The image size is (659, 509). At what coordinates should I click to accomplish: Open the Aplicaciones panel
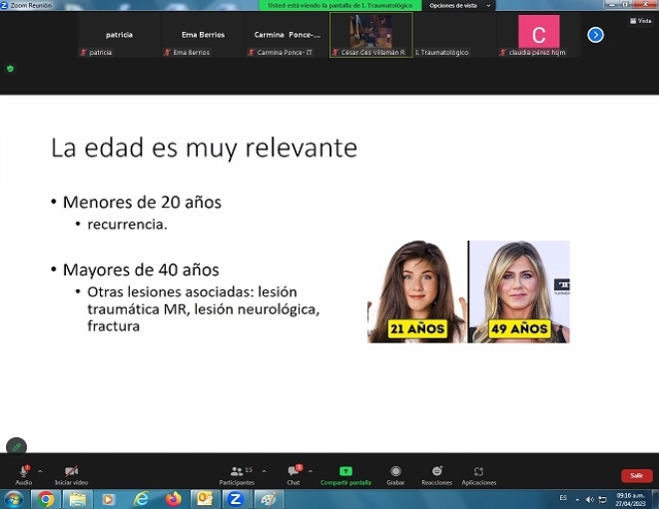(478, 474)
